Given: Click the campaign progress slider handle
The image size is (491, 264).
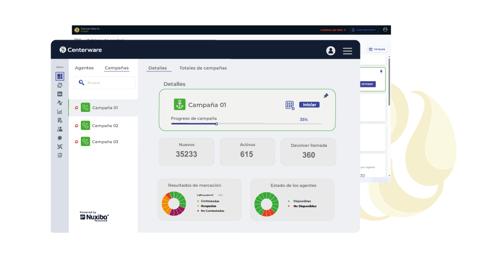Looking at the screenshot, I should pyautogui.click(x=216, y=123).
